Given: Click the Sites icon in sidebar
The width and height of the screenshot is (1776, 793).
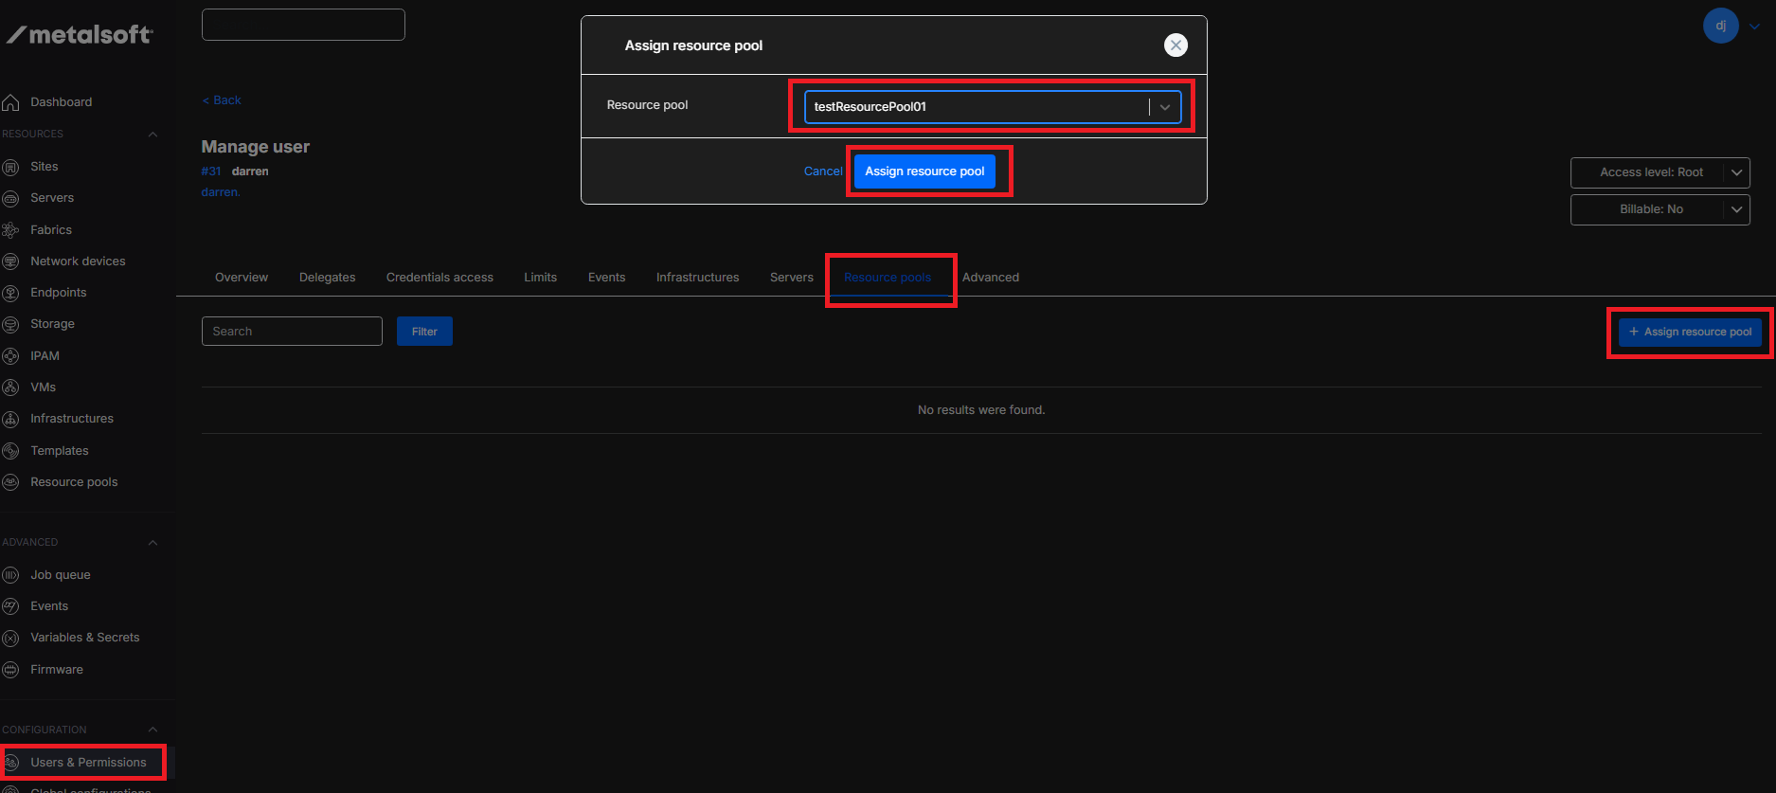Looking at the screenshot, I should click(11, 167).
